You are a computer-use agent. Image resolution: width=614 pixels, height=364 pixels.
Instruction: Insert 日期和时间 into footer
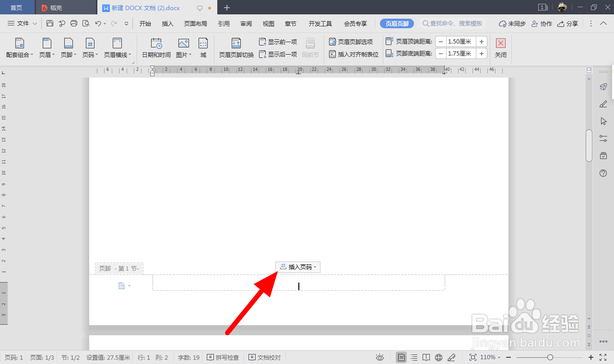tap(156, 48)
